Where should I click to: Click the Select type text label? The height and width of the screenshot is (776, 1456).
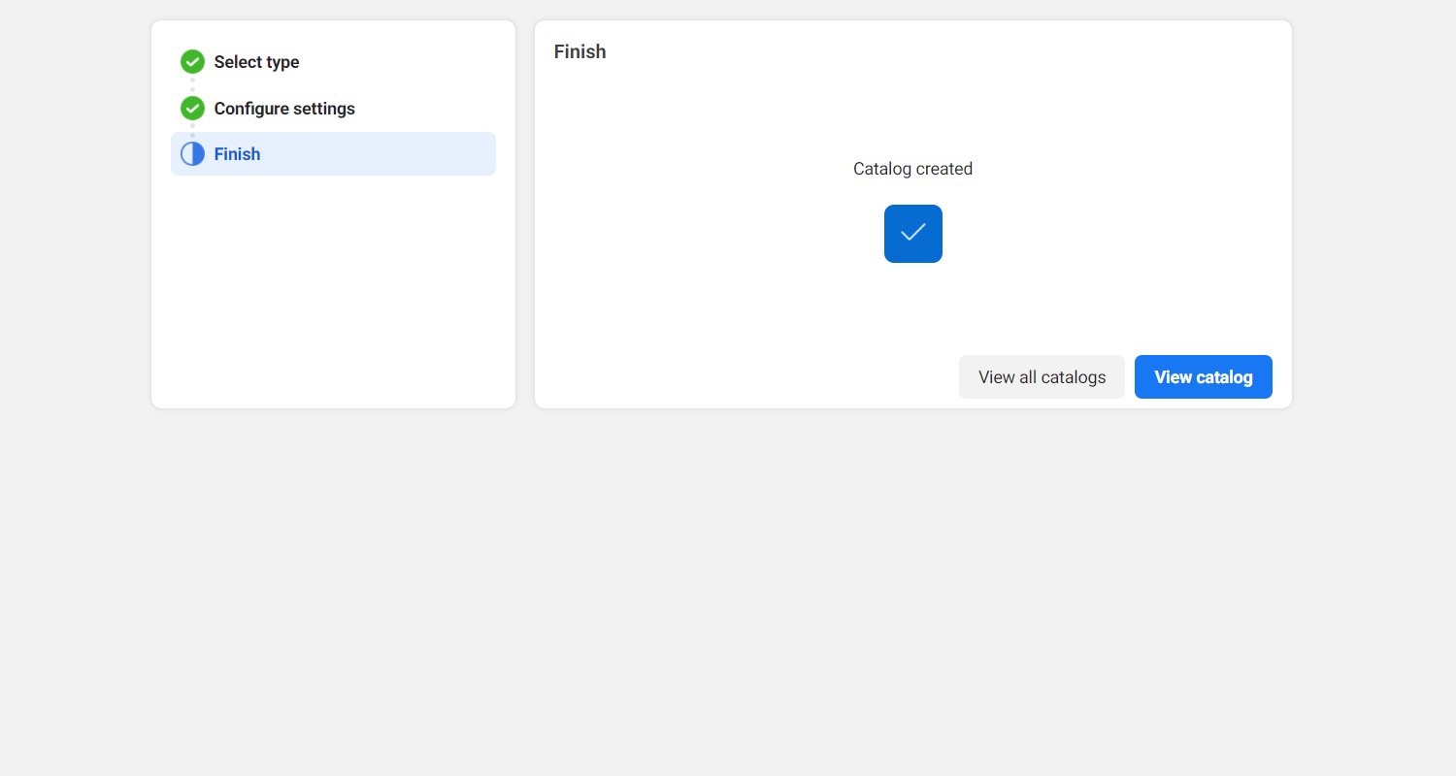tap(256, 61)
